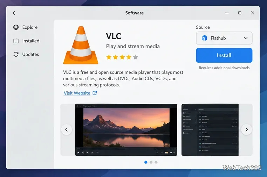Click the VLC traffic cone icon
267x177 pixels.
tap(81, 45)
